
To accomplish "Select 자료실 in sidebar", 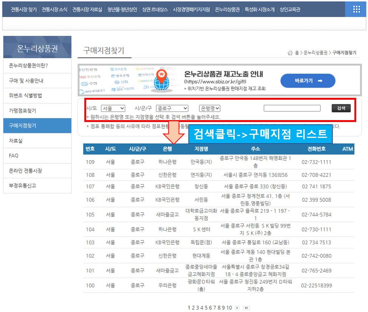I will point(37,141).
